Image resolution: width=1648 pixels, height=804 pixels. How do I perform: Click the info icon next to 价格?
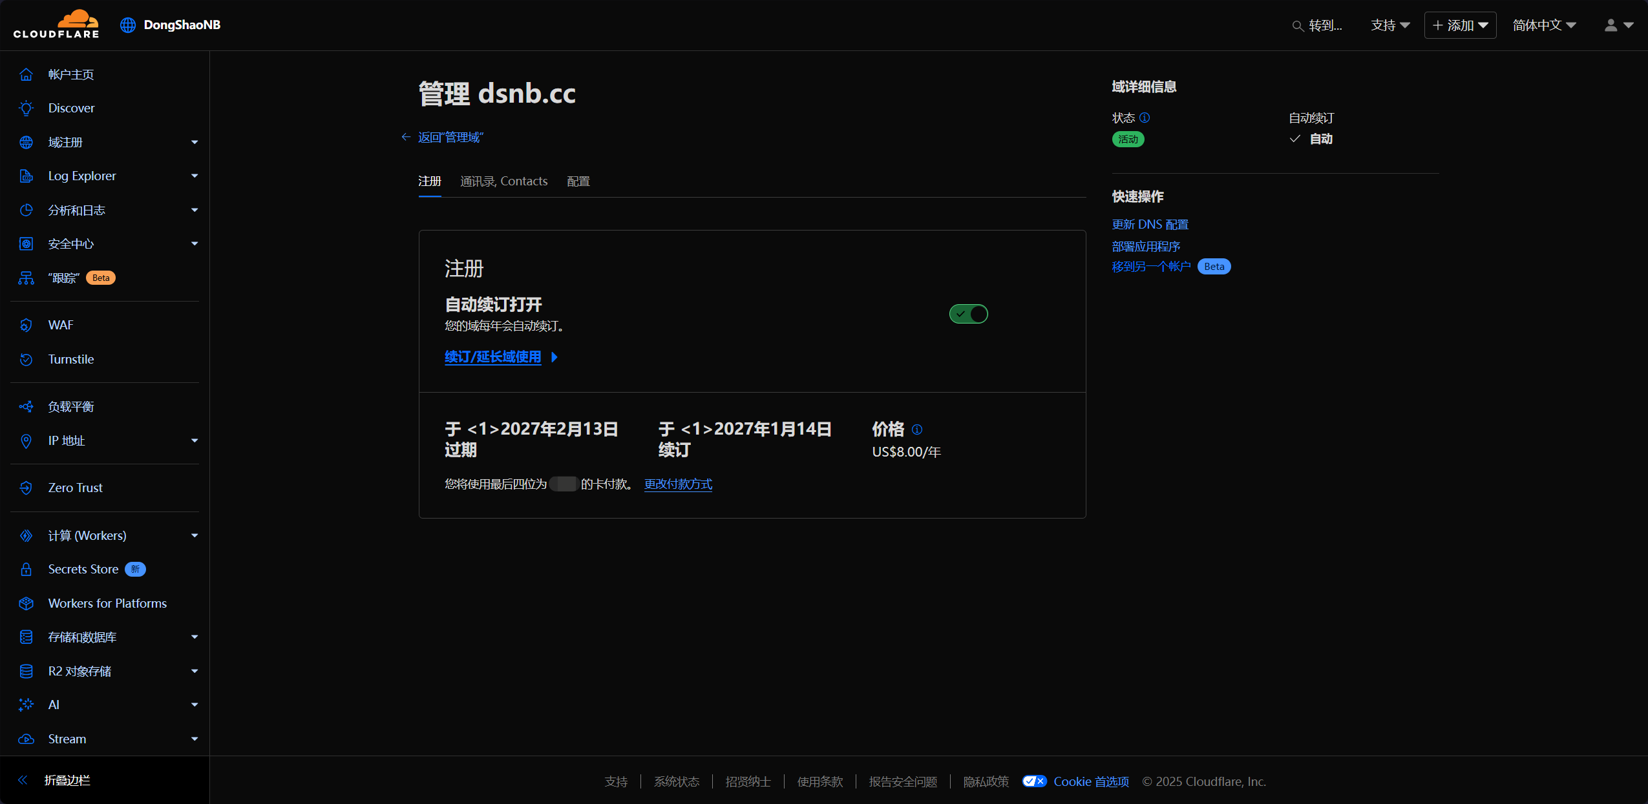916,429
